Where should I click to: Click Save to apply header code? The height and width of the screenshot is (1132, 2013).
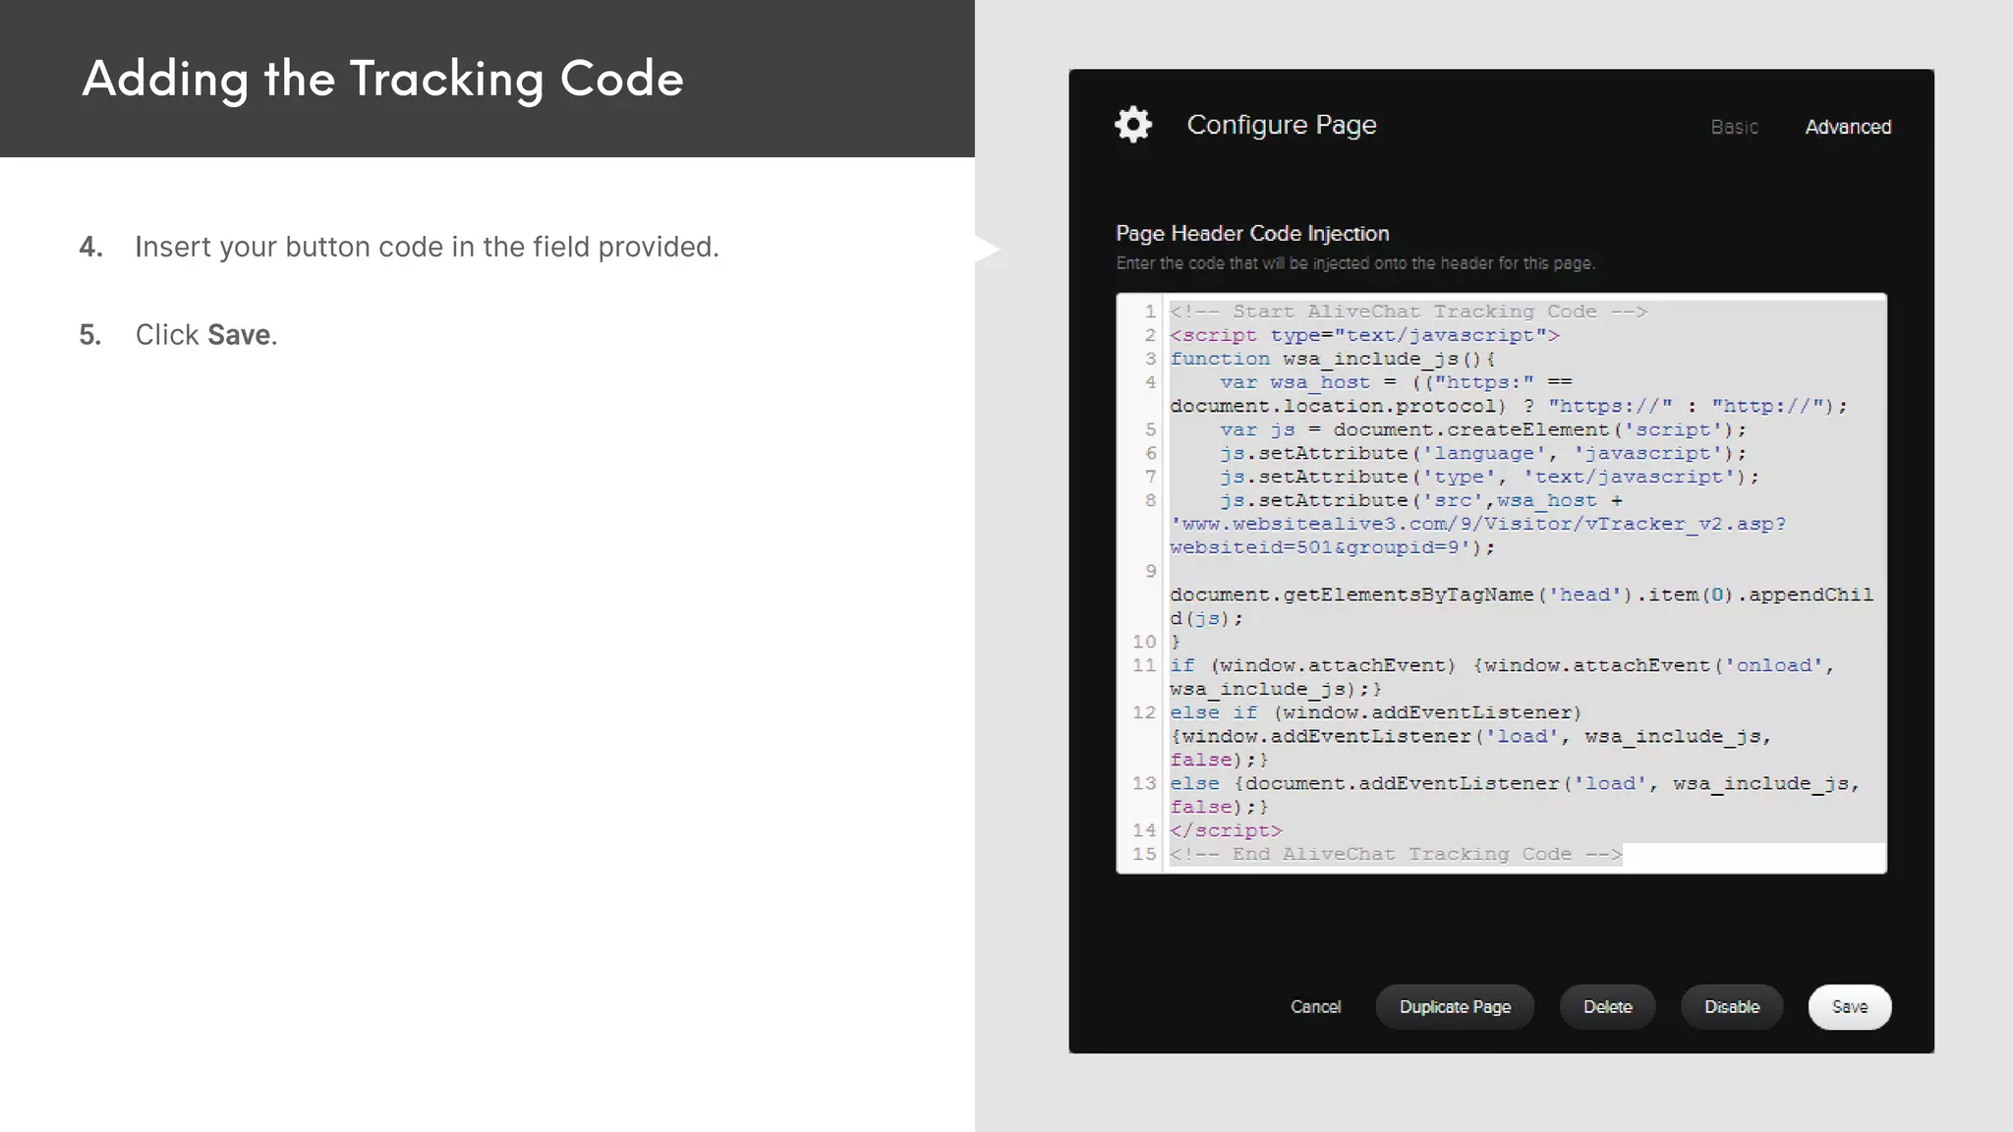tap(1850, 1007)
